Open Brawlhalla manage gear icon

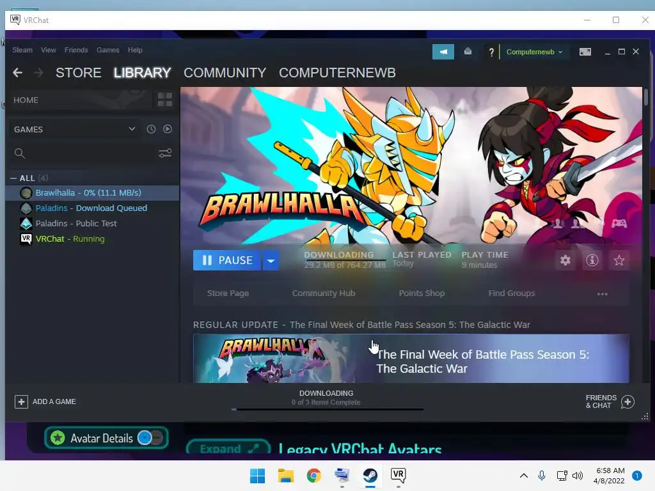tap(565, 261)
